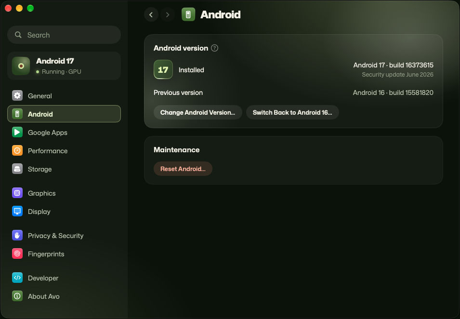The height and width of the screenshot is (319, 460).
Task: Click the Fingerprints icon in sidebar
Action: click(17, 254)
